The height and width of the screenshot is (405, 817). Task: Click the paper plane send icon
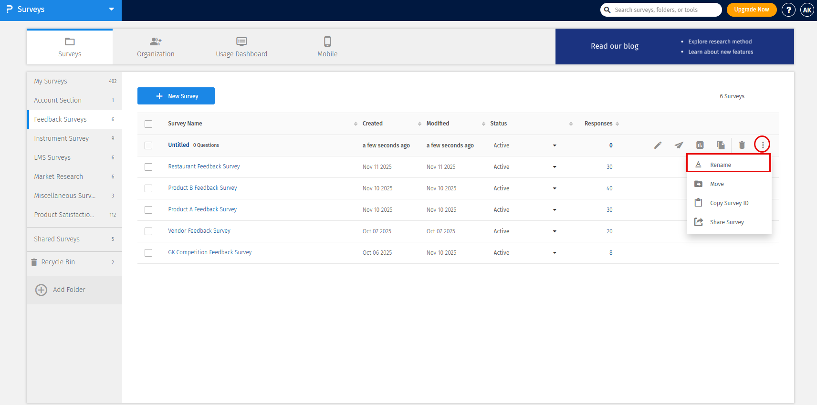[x=679, y=145]
